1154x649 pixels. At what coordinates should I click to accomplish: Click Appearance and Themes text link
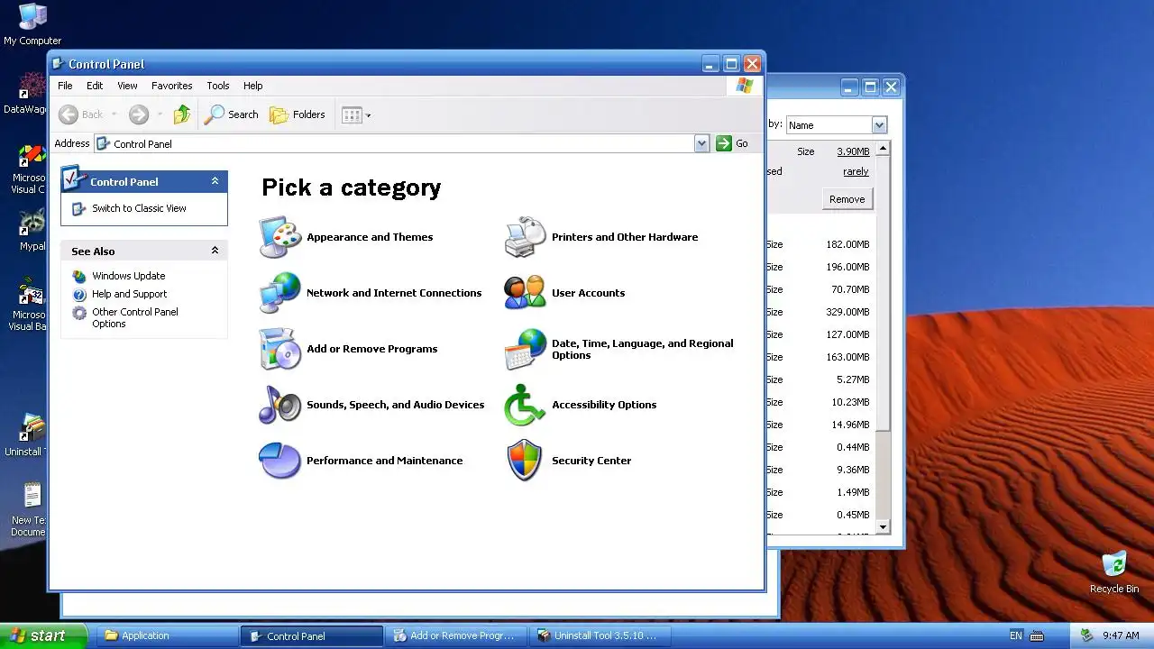(x=370, y=237)
